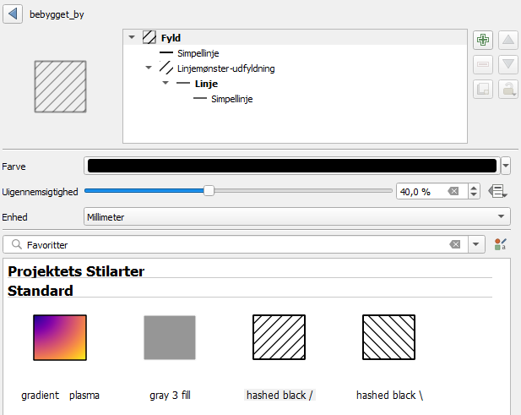
Task: Select the Linje sub-symbol
Action: point(206,84)
